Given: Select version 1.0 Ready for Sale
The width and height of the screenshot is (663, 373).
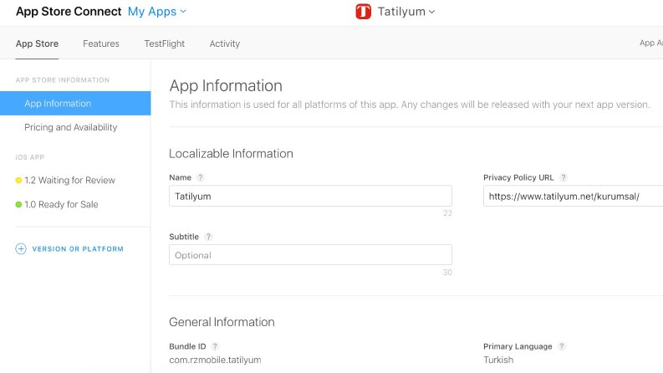Looking at the screenshot, I should tap(61, 204).
